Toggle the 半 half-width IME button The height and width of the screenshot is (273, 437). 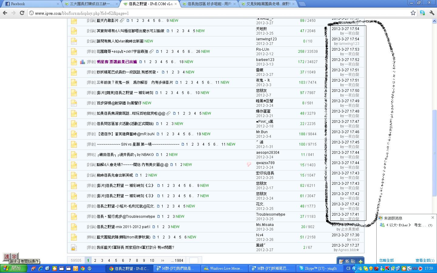14,256
